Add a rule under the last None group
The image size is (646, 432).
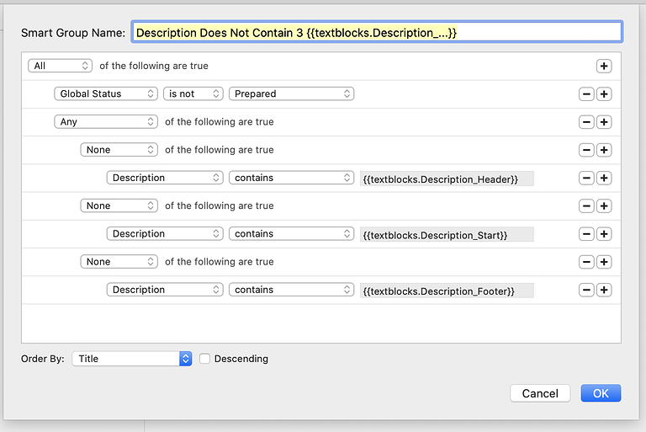604,262
